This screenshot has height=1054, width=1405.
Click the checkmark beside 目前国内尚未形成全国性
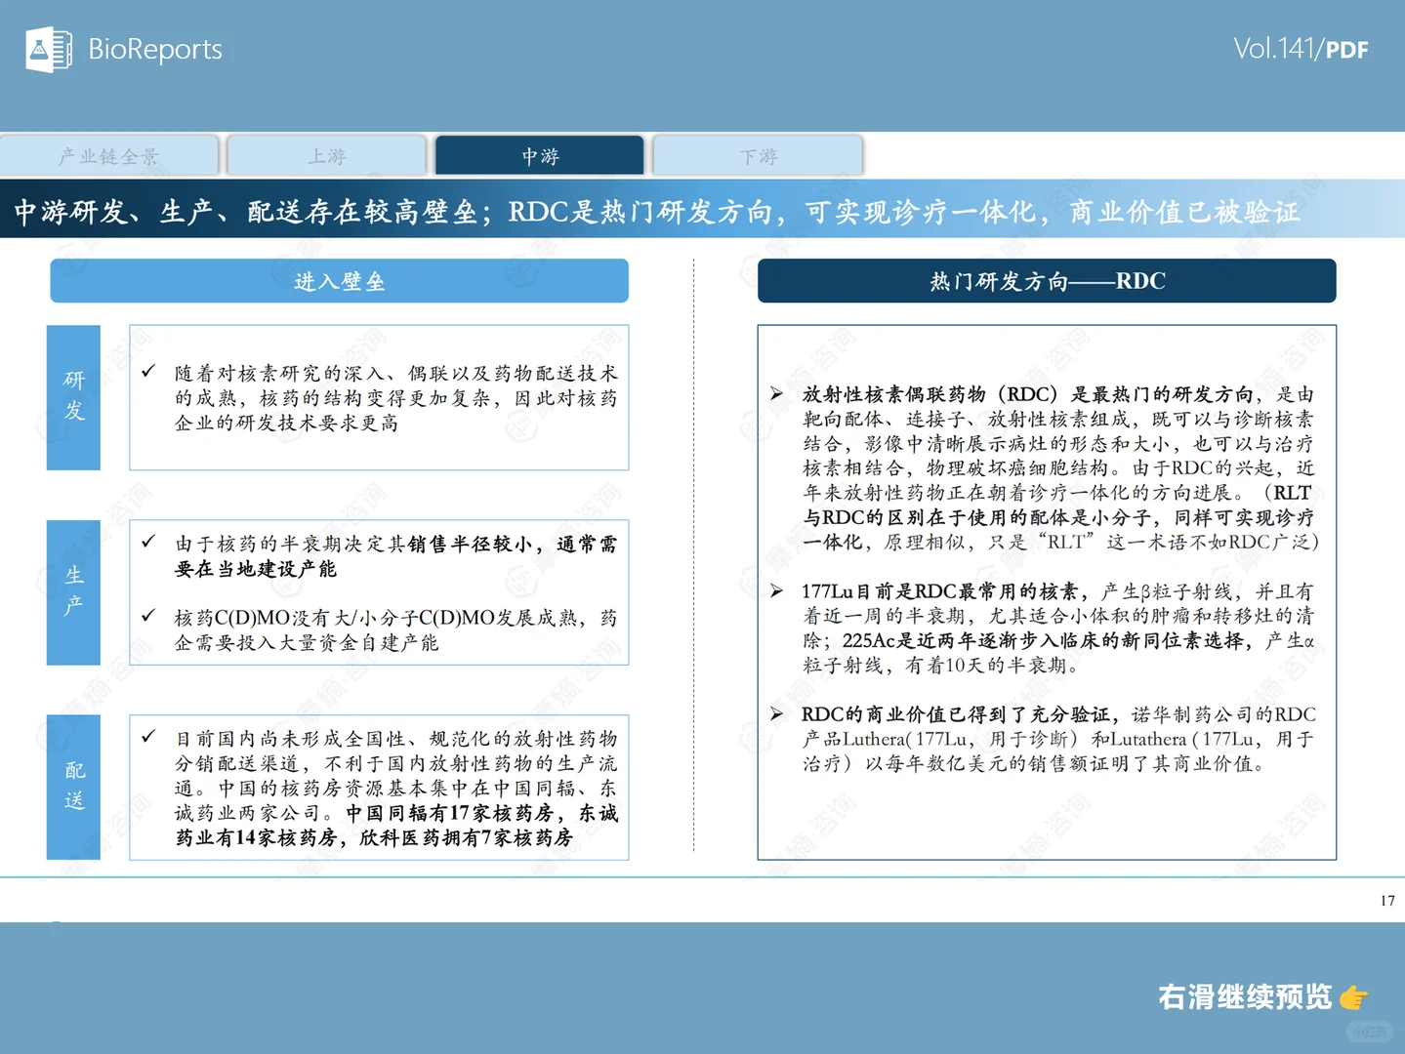click(x=148, y=737)
